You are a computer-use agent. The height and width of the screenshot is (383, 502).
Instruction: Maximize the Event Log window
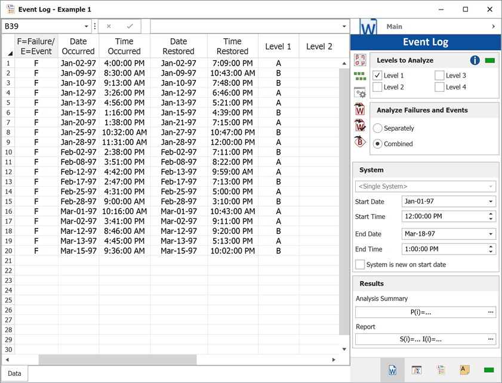[466, 10]
